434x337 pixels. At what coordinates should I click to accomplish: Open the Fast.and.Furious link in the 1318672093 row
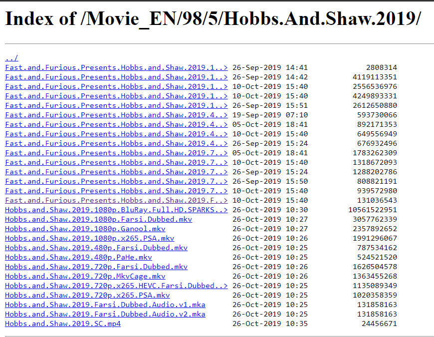click(x=116, y=162)
